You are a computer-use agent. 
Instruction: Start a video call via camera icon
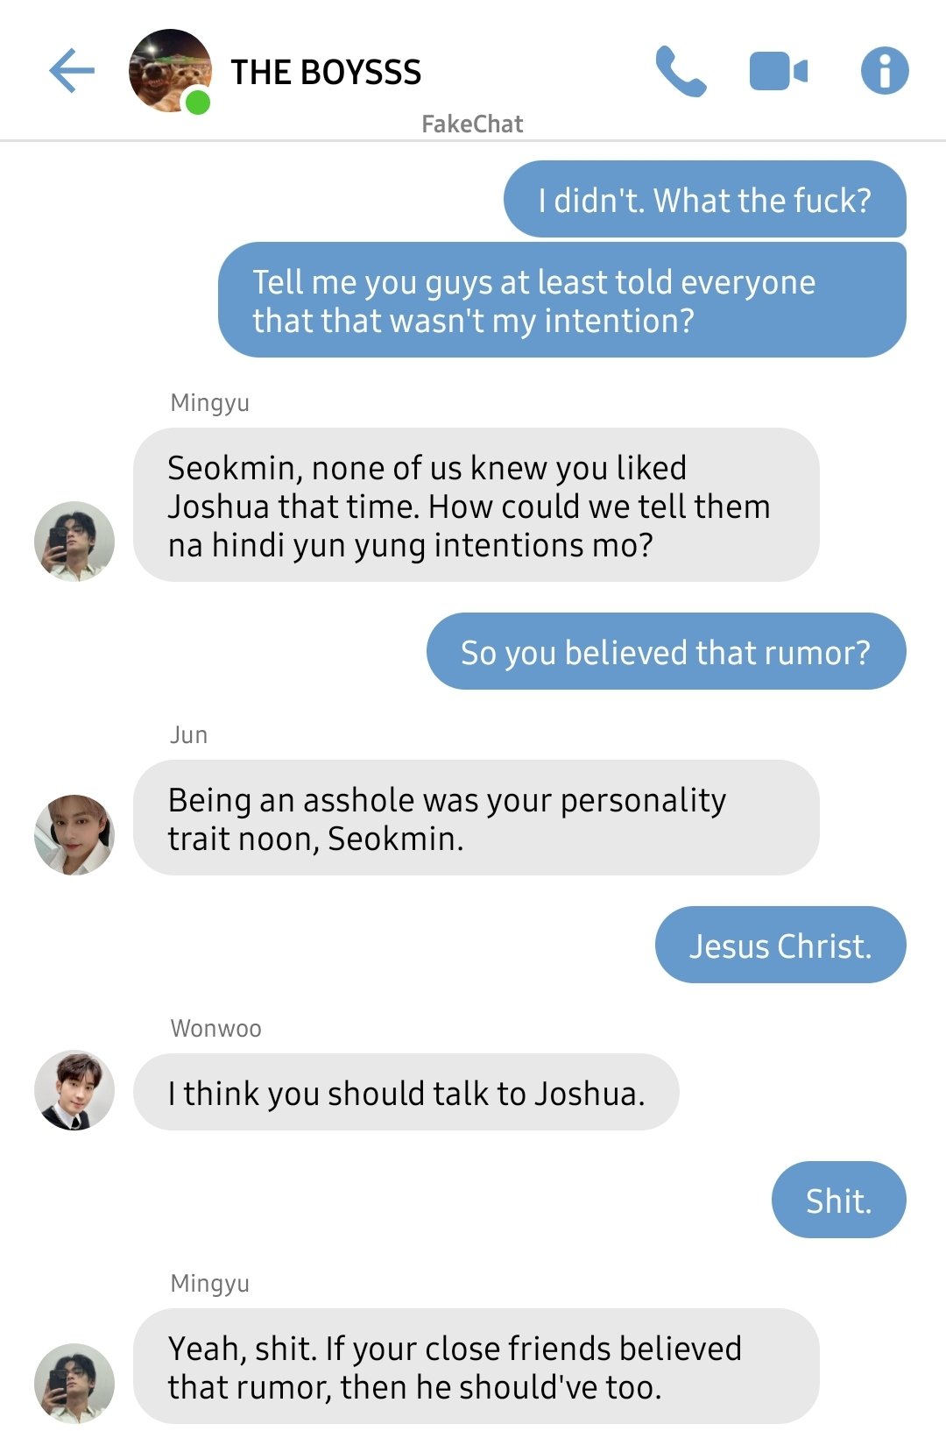tap(779, 71)
